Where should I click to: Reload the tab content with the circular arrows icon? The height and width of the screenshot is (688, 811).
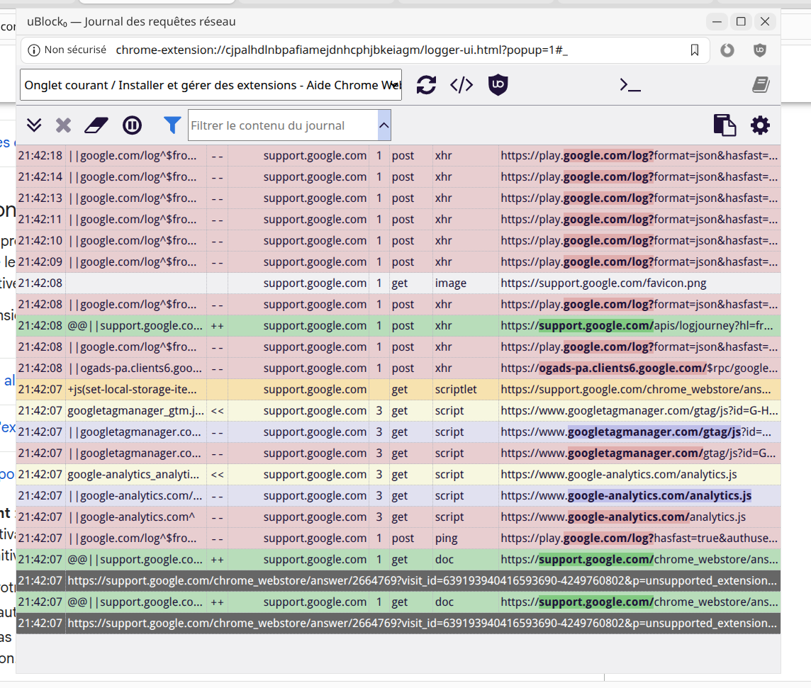426,85
